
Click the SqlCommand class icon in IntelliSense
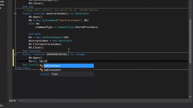tap(41, 66)
